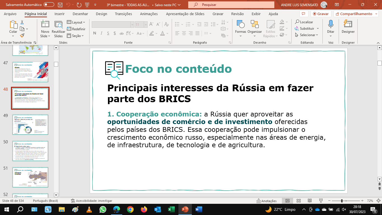
Task: Expand the Selecionar dropdown
Action: tap(317, 35)
